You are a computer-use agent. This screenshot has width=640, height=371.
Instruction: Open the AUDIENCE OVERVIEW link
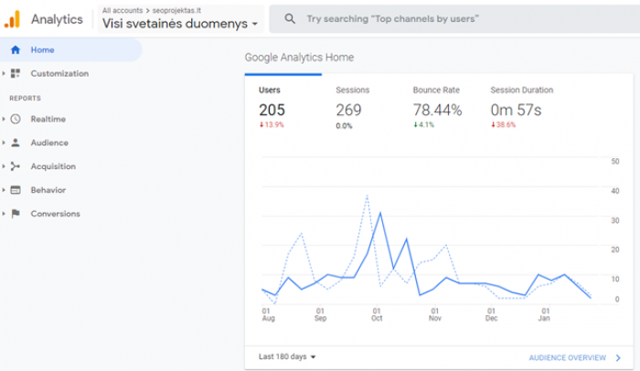[x=568, y=358]
